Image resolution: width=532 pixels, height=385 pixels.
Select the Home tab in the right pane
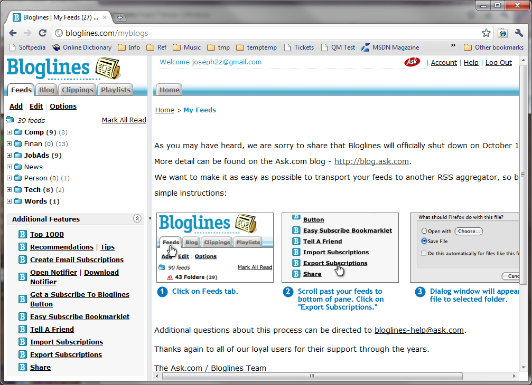[x=169, y=90]
